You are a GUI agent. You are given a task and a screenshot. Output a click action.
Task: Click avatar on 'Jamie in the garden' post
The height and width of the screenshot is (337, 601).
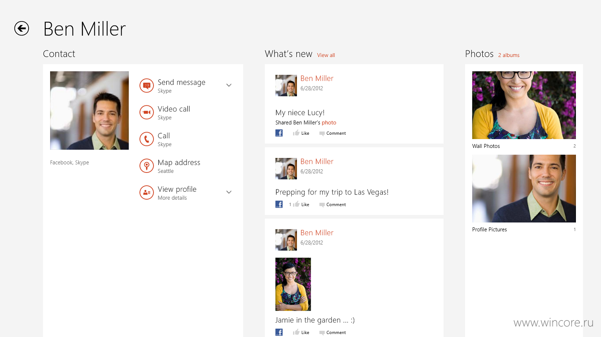[286, 240]
